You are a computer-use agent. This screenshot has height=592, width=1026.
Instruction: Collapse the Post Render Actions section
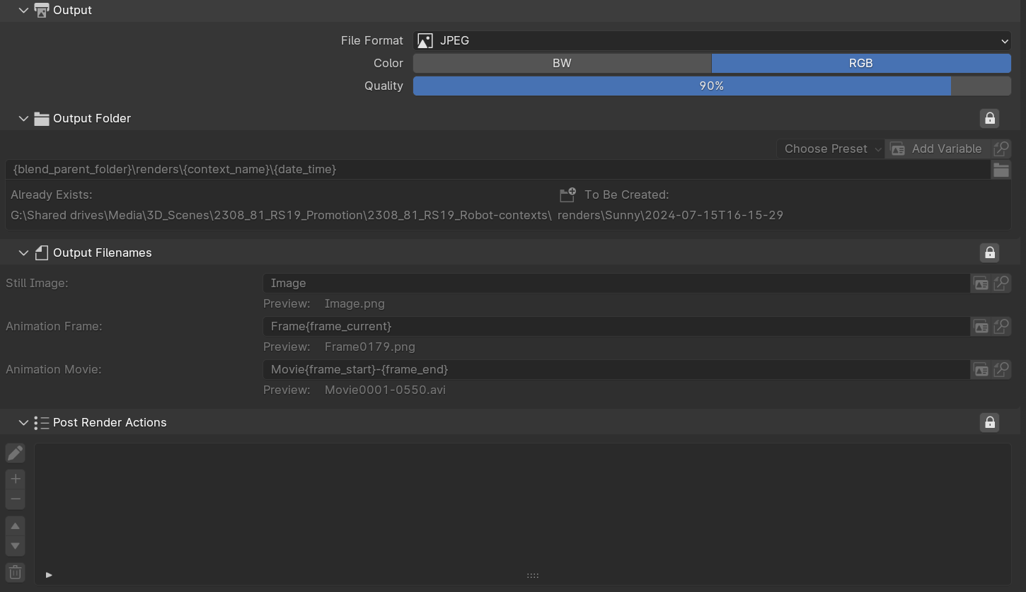(23, 422)
